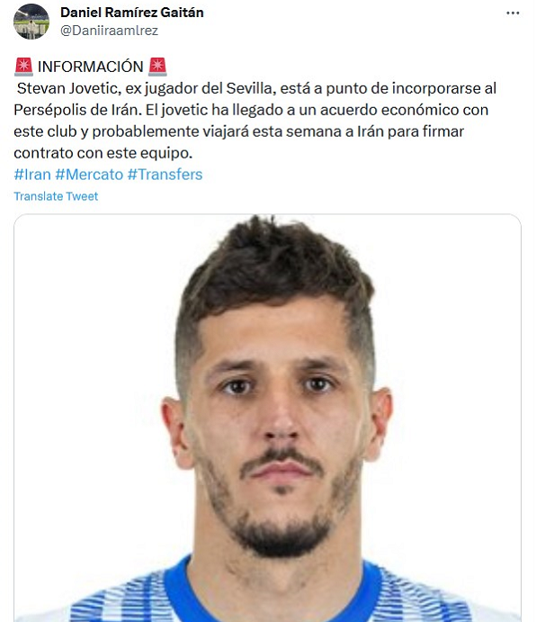
Task: Click the red siren emoji before INFORMACIÓN
Action: pos(23,67)
